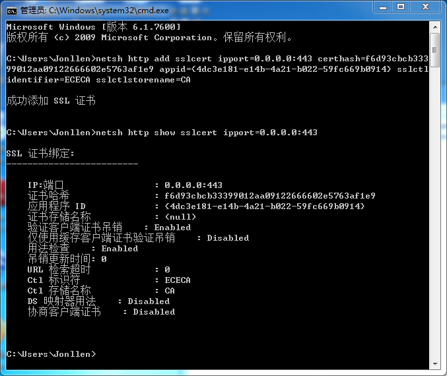Click the 'URL 检索超时' label
The width and height of the screenshot is (447, 376).
click(x=59, y=269)
